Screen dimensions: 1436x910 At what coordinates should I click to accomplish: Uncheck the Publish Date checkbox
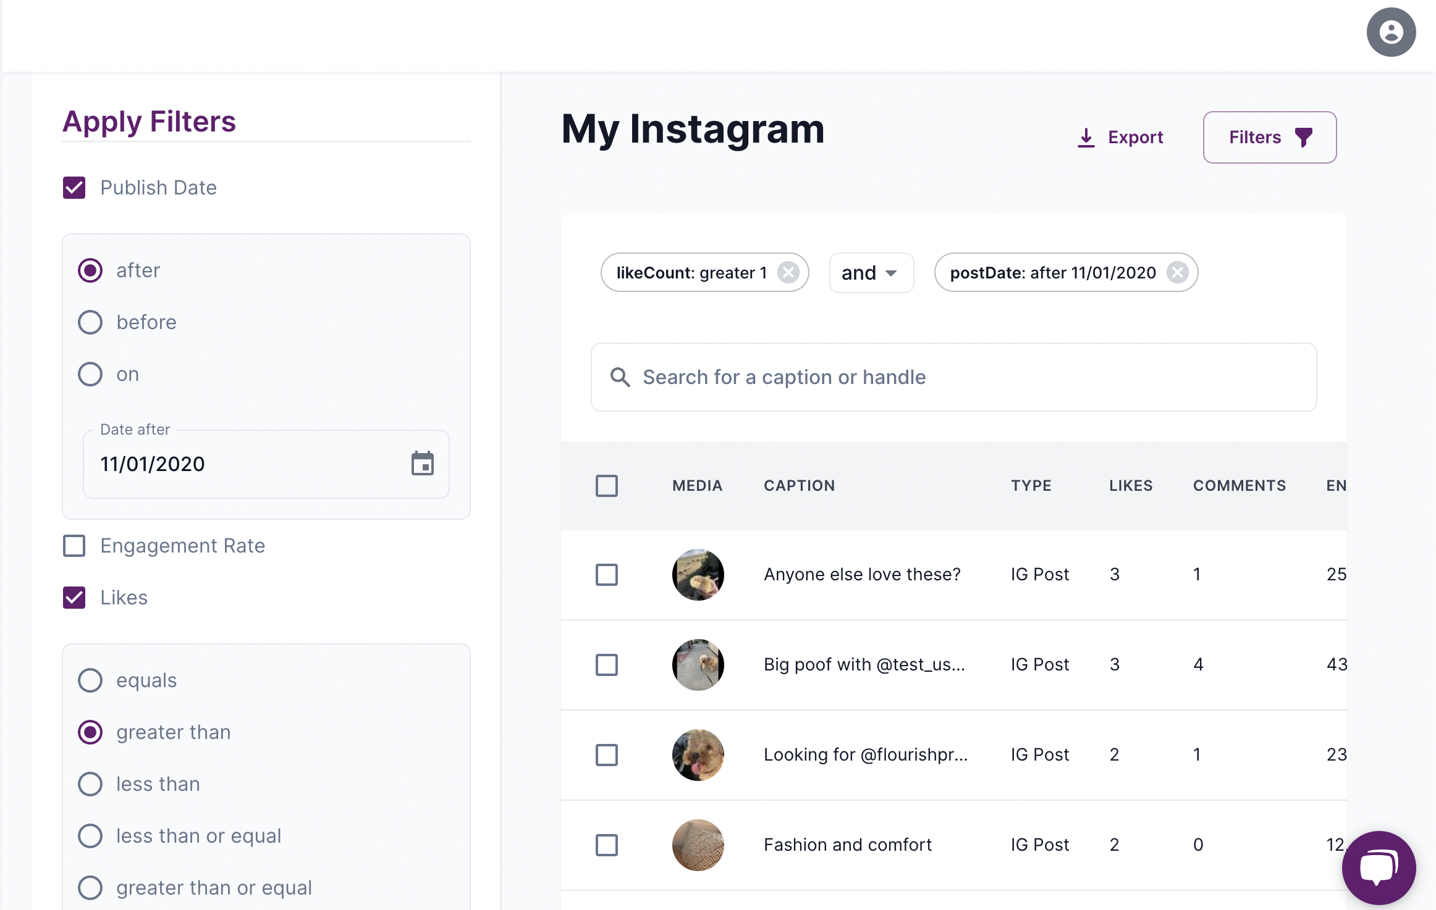tap(74, 188)
